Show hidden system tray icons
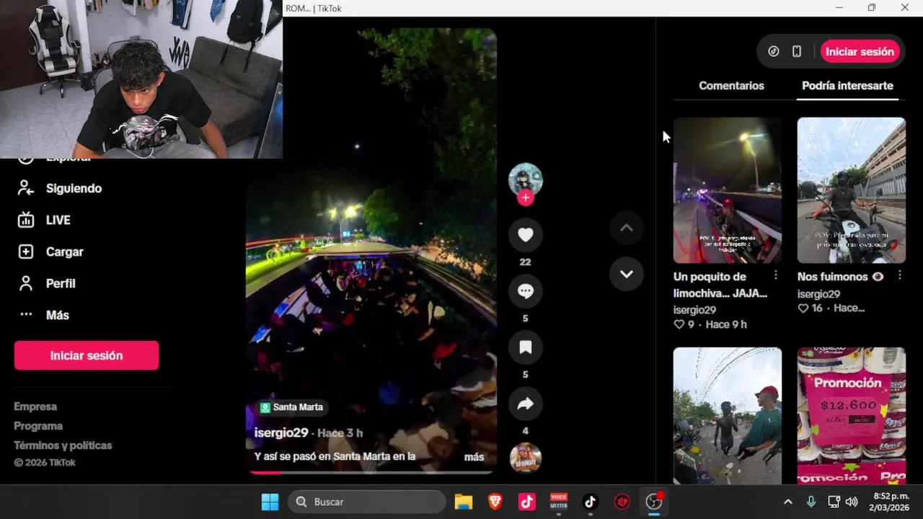 click(788, 502)
